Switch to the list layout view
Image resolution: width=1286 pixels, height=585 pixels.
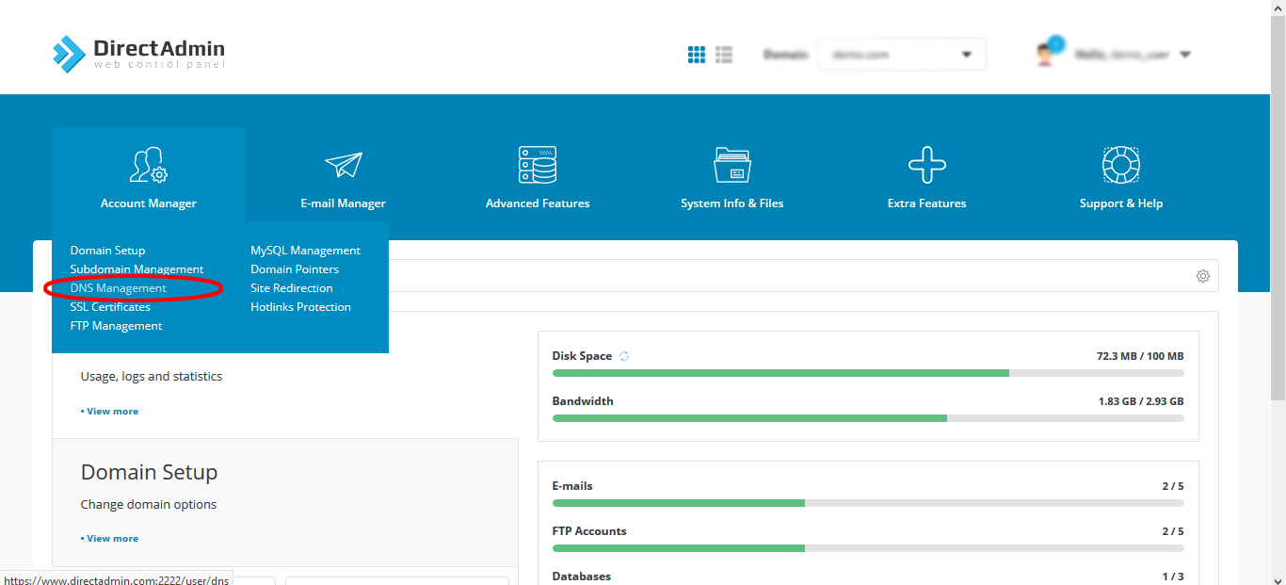[724, 55]
